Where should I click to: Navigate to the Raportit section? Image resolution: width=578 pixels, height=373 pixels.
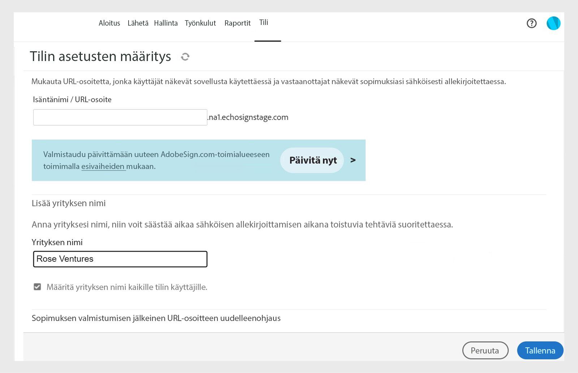(x=237, y=23)
